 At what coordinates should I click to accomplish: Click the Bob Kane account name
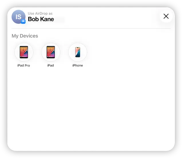(x=41, y=19)
